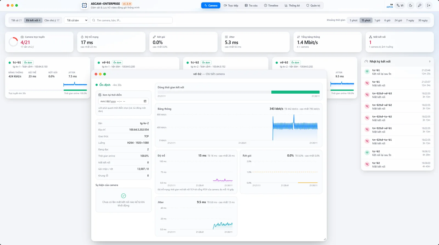Open the Thống kê tab
Viewport: 439px width, 245px height.
[292, 5]
